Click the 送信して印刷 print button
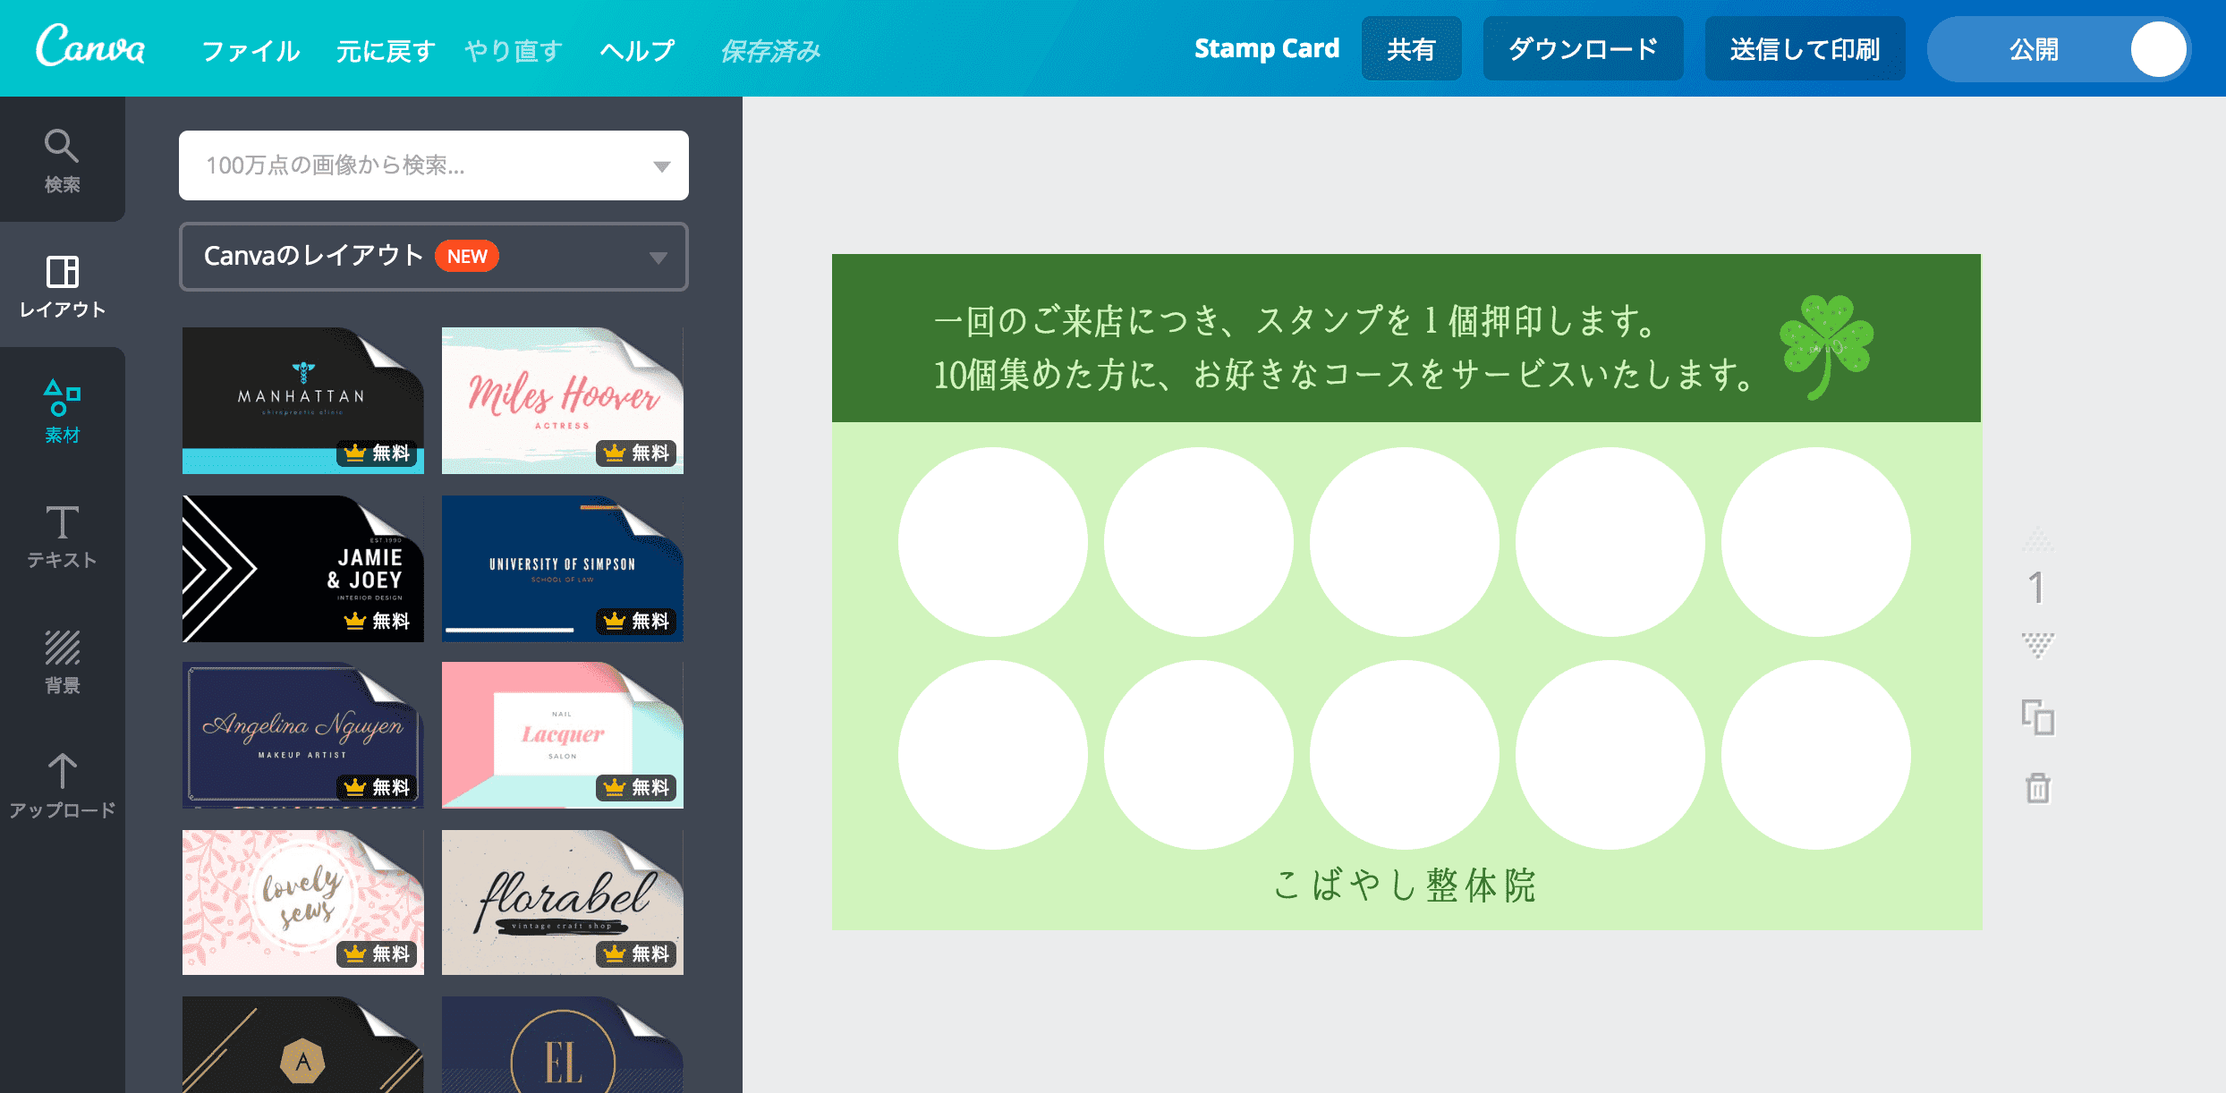Screen dimensions: 2226x1093 1805,49
